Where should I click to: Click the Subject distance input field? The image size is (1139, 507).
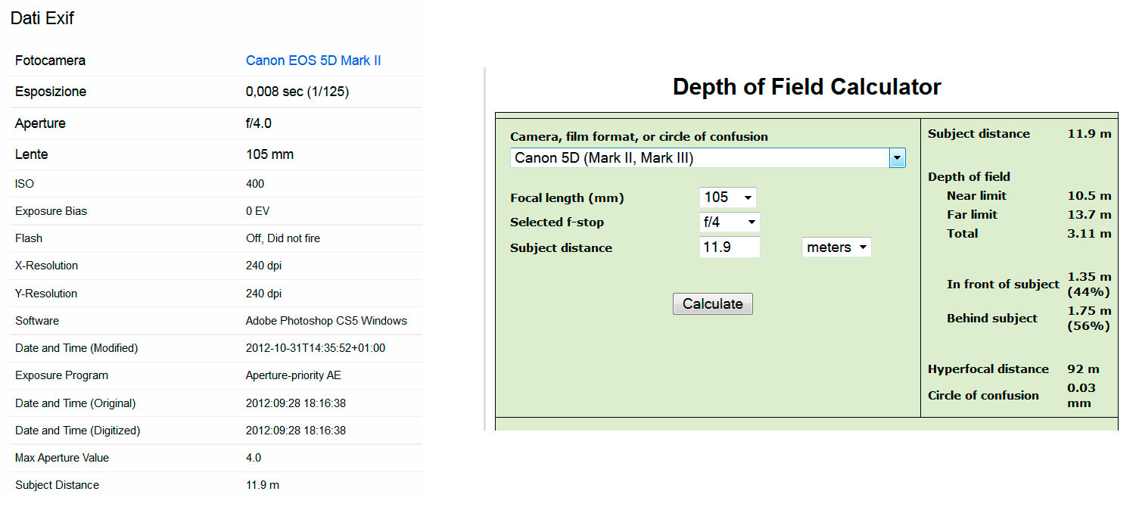click(730, 247)
